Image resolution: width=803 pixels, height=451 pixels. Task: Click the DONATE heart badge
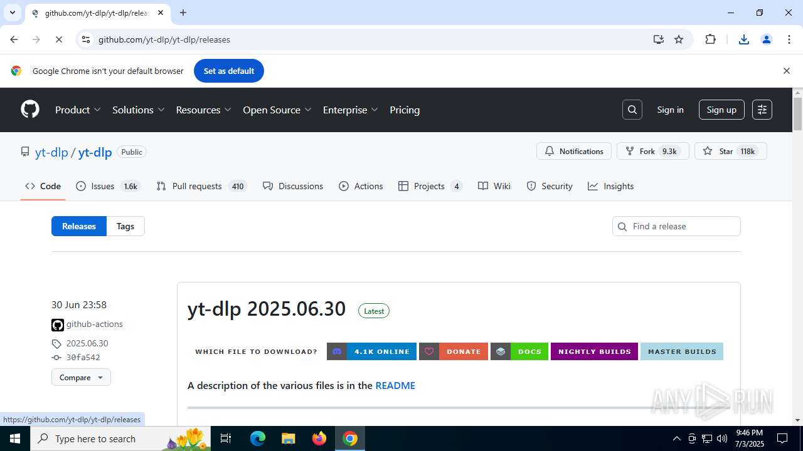pos(454,351)
